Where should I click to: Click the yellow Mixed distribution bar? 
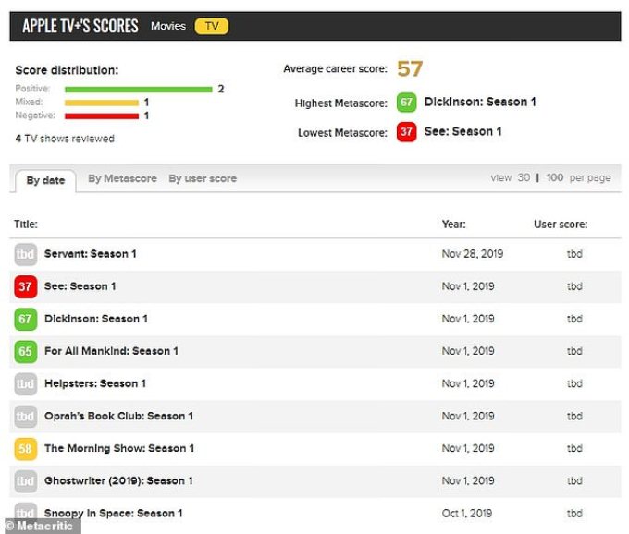click(x=102, y=103)
